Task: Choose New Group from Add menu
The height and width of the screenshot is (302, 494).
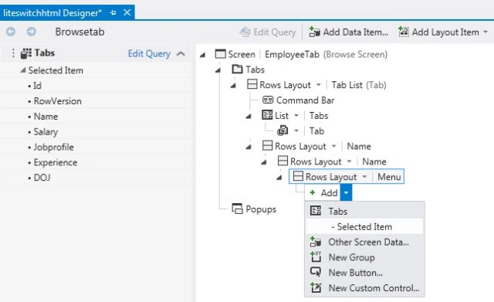Action: coord(364,257)
